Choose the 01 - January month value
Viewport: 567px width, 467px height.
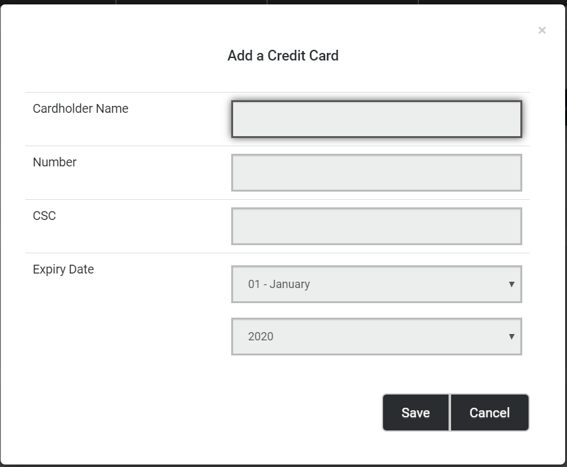279,284
